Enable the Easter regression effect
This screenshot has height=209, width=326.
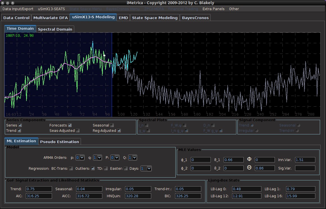point(126,169)
